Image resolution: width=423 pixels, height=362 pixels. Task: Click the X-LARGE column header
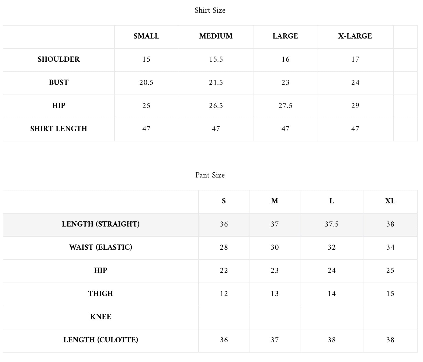click(355, 36)
